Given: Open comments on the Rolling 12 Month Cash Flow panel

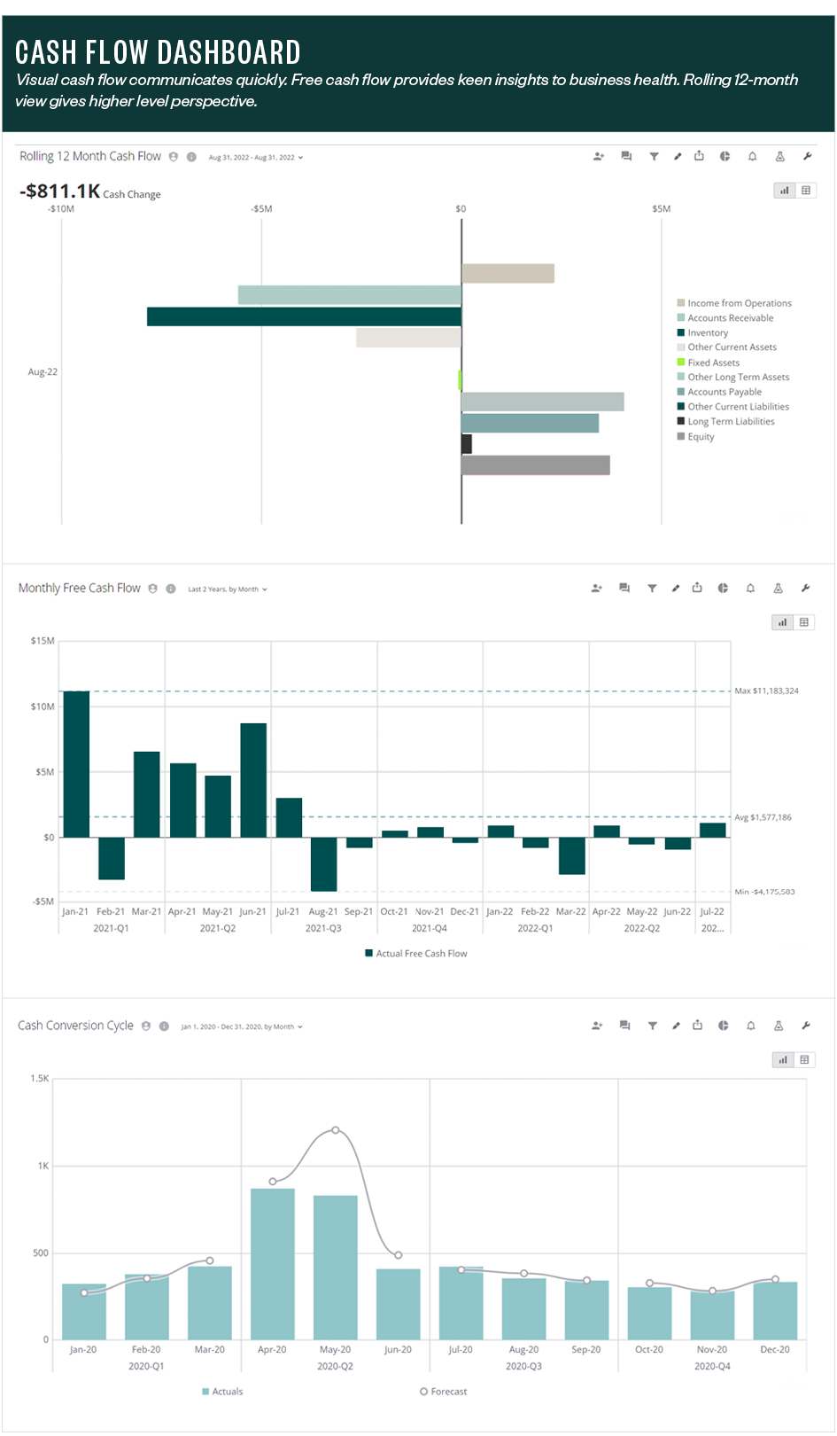Looking at the screenshot, I should [626, 157].
